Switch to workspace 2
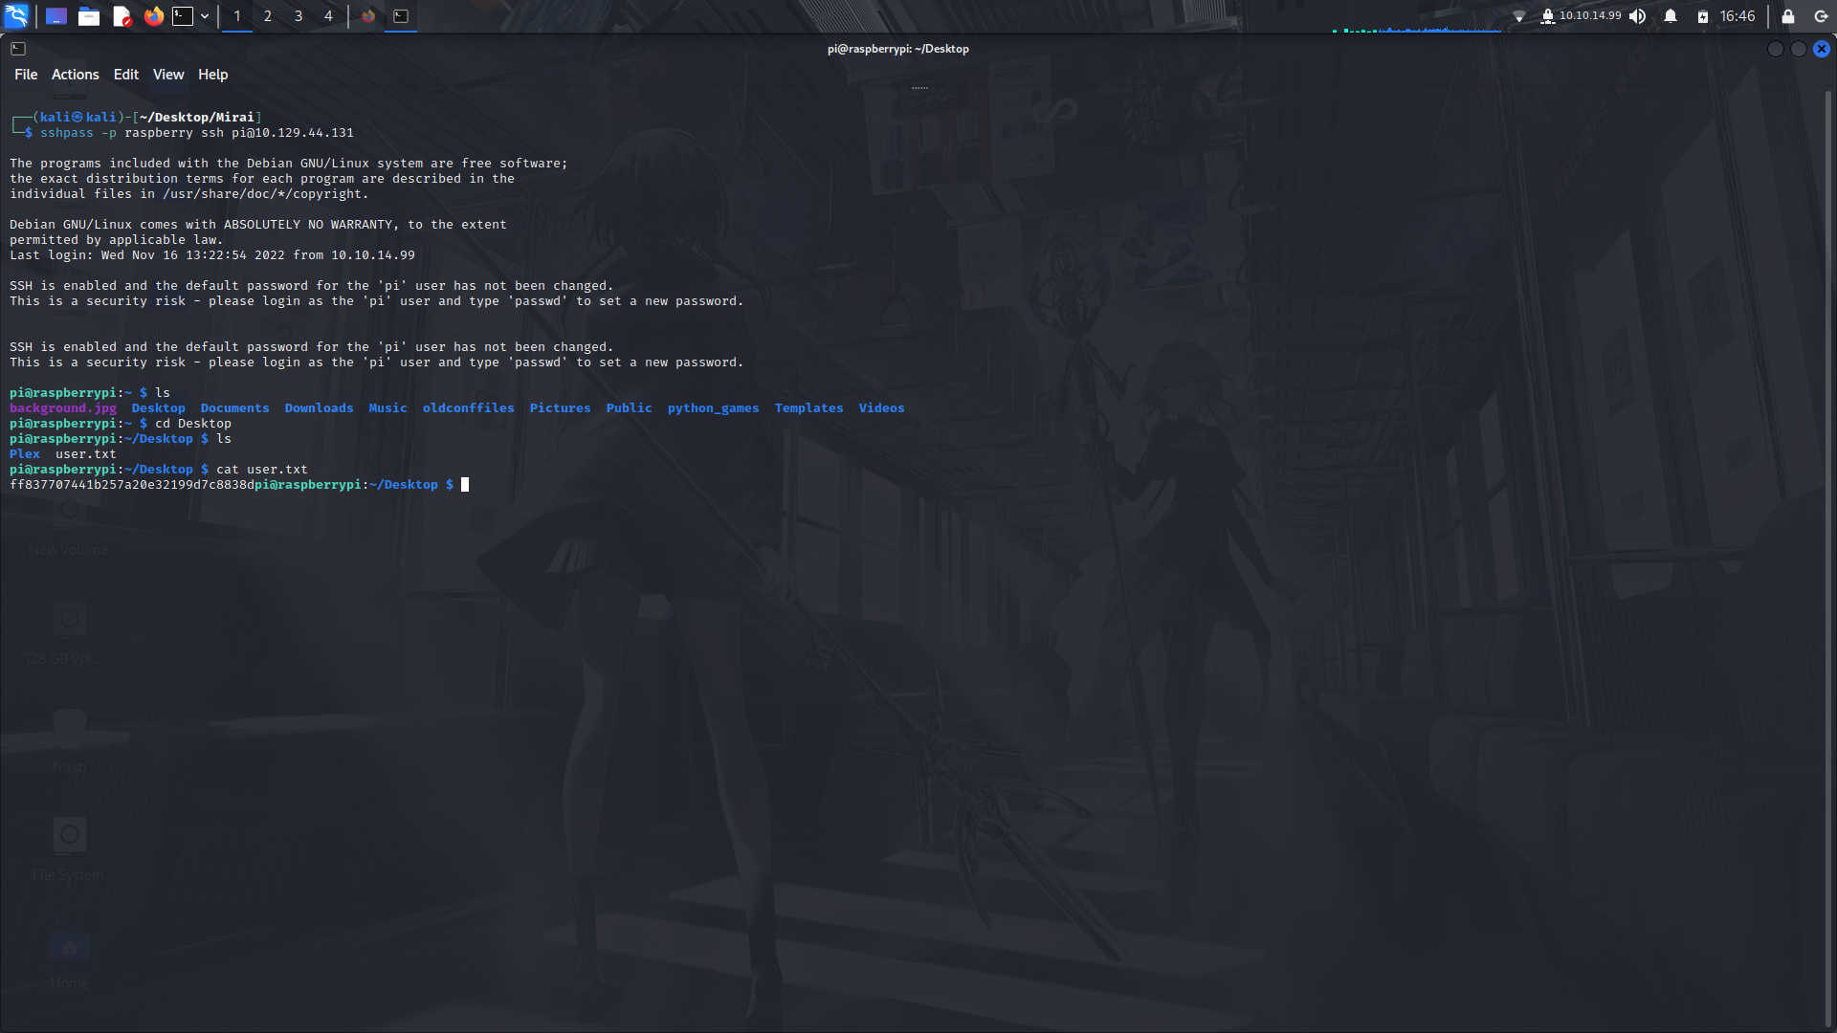 268,16
